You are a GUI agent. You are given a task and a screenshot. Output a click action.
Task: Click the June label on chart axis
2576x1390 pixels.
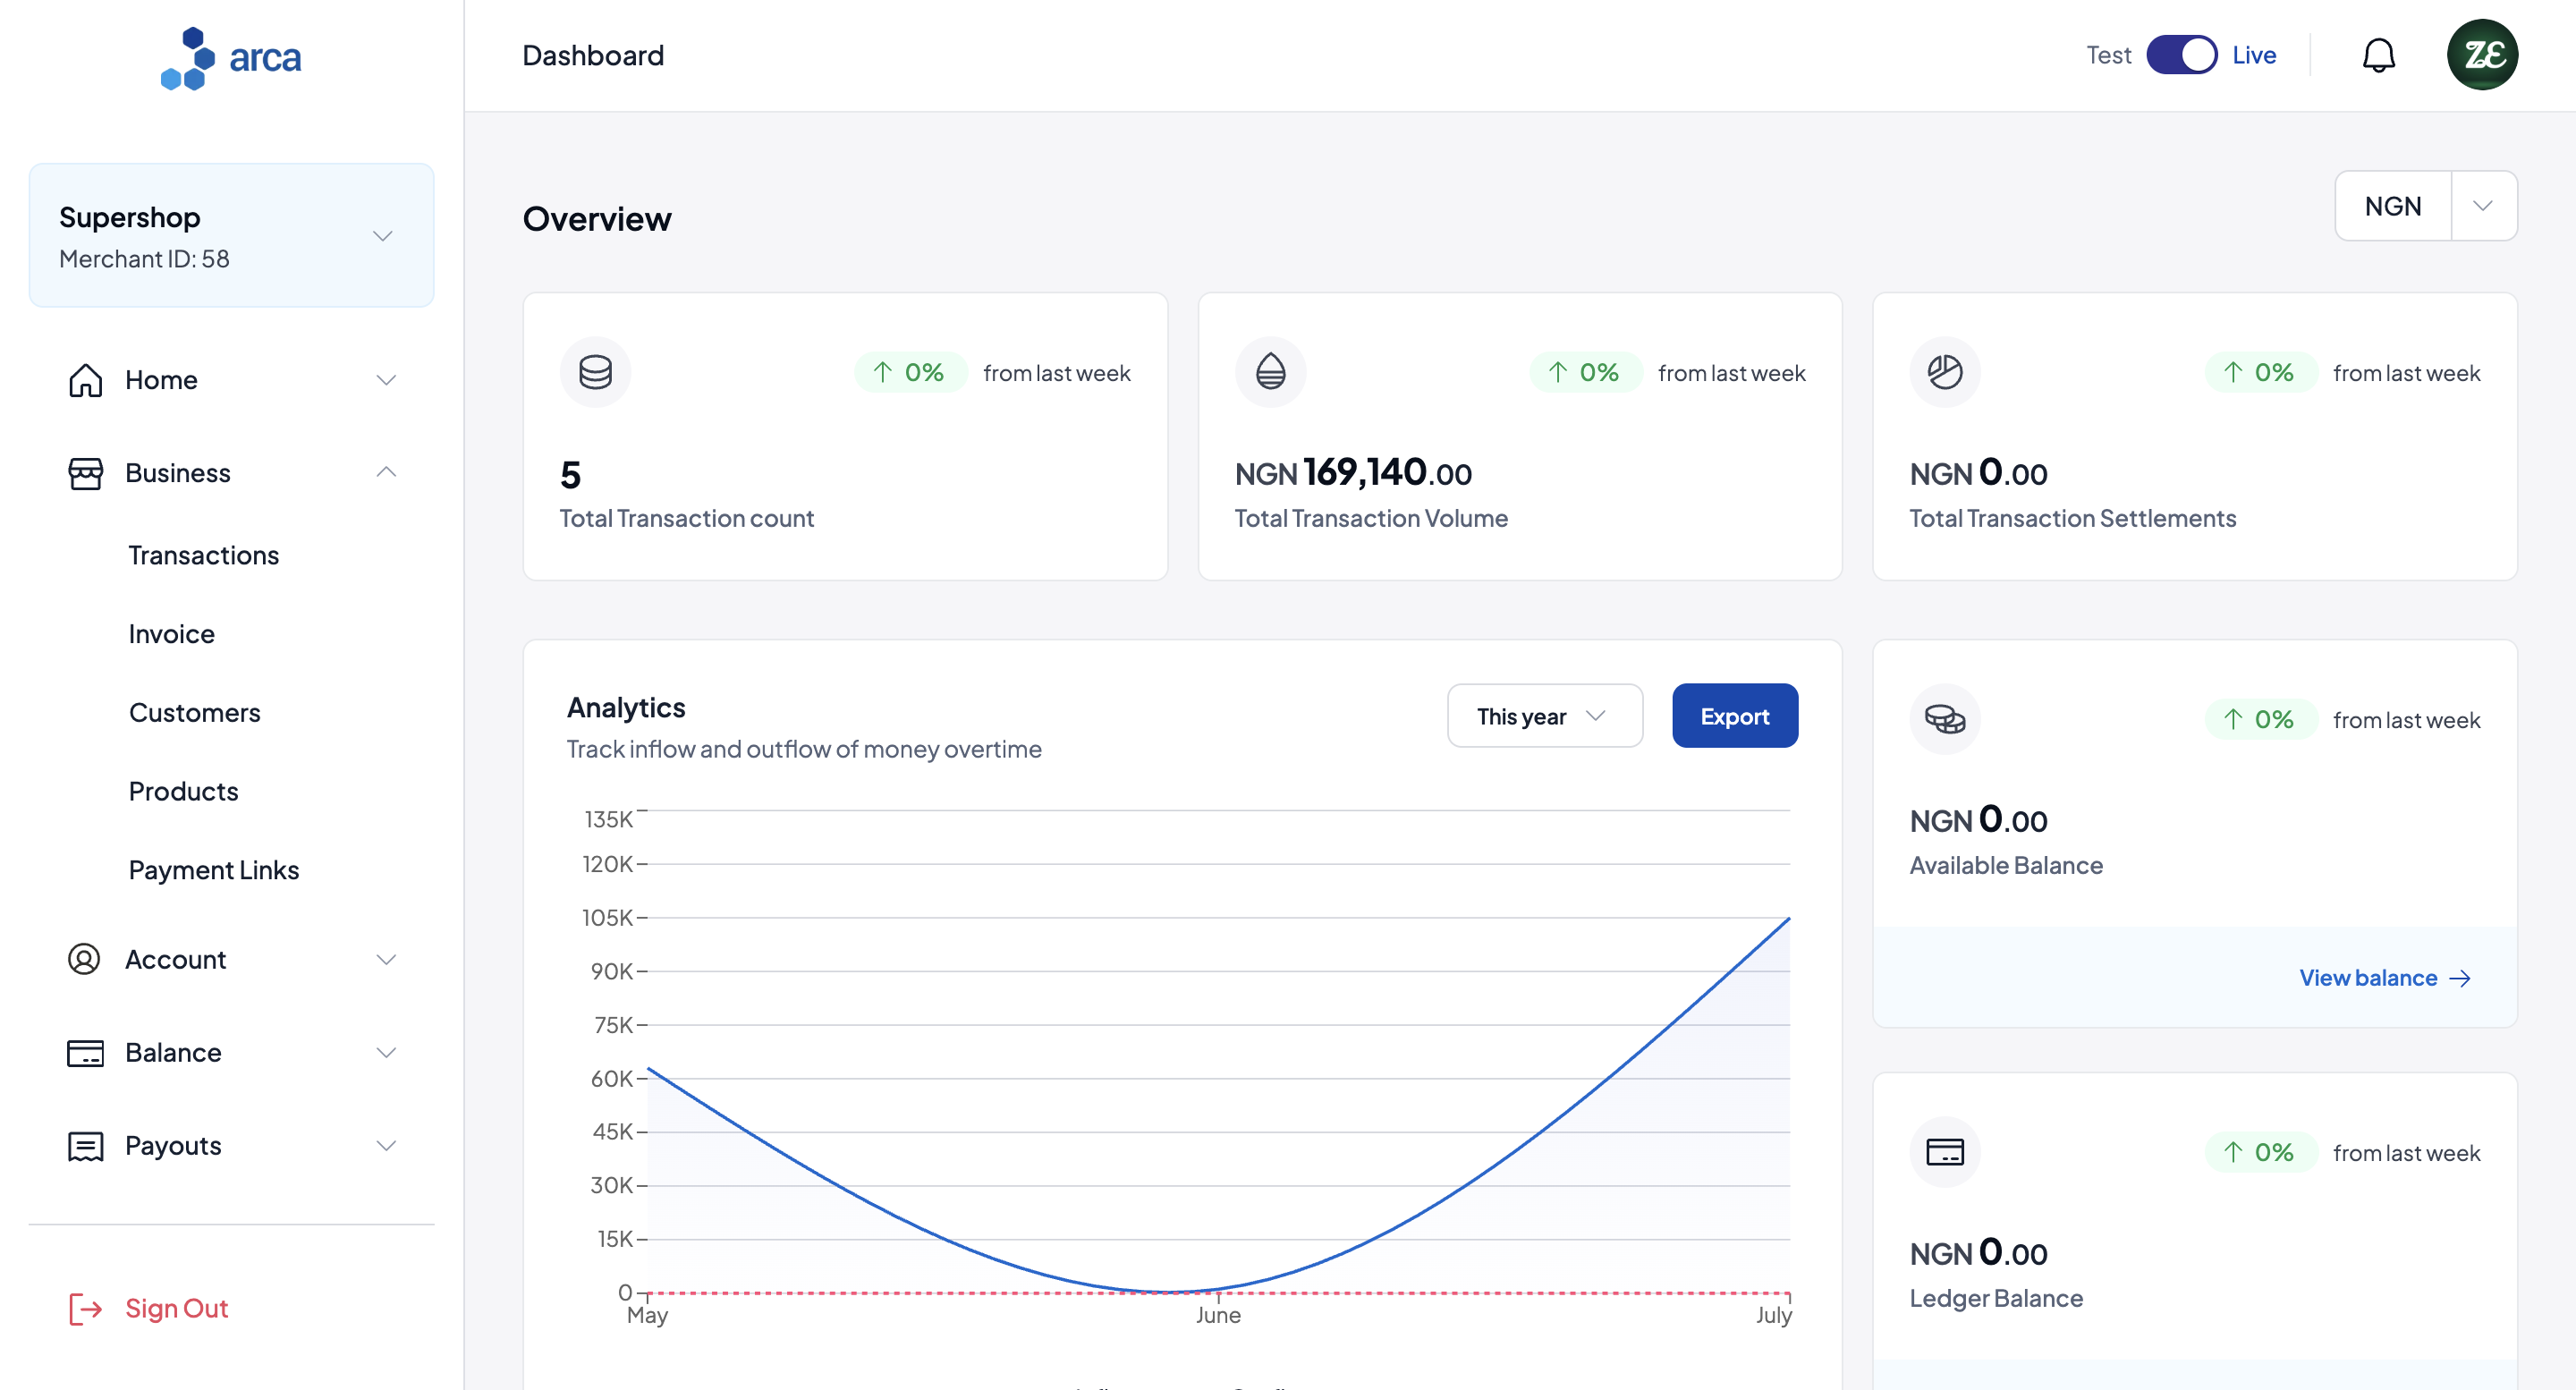(1218, 1315)
